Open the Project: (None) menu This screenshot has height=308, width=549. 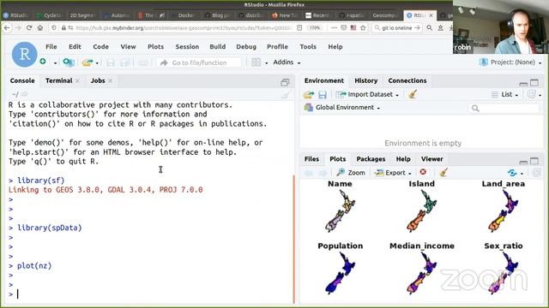pyautogui.click(x=511, y=62)
